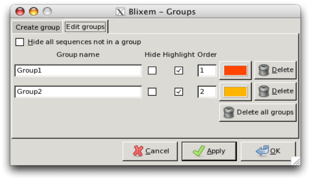
Task: Tick the Hide checkbox for Group1
Action: coord(152,71)
